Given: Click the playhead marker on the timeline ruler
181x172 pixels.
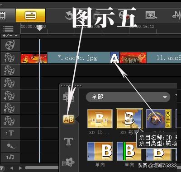Looking at the screenshot, I should [x=39, y=28].
